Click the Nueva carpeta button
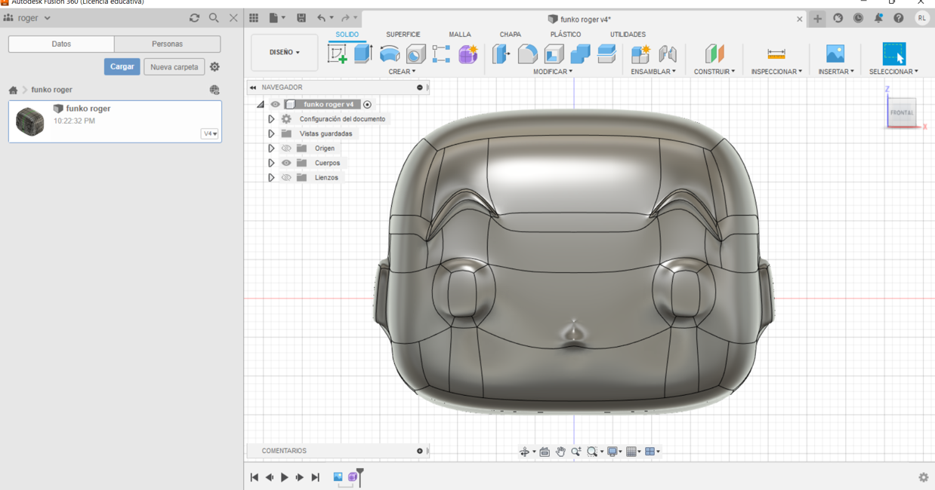Viewport: 935px width, 490px height. tap(174, 67)
